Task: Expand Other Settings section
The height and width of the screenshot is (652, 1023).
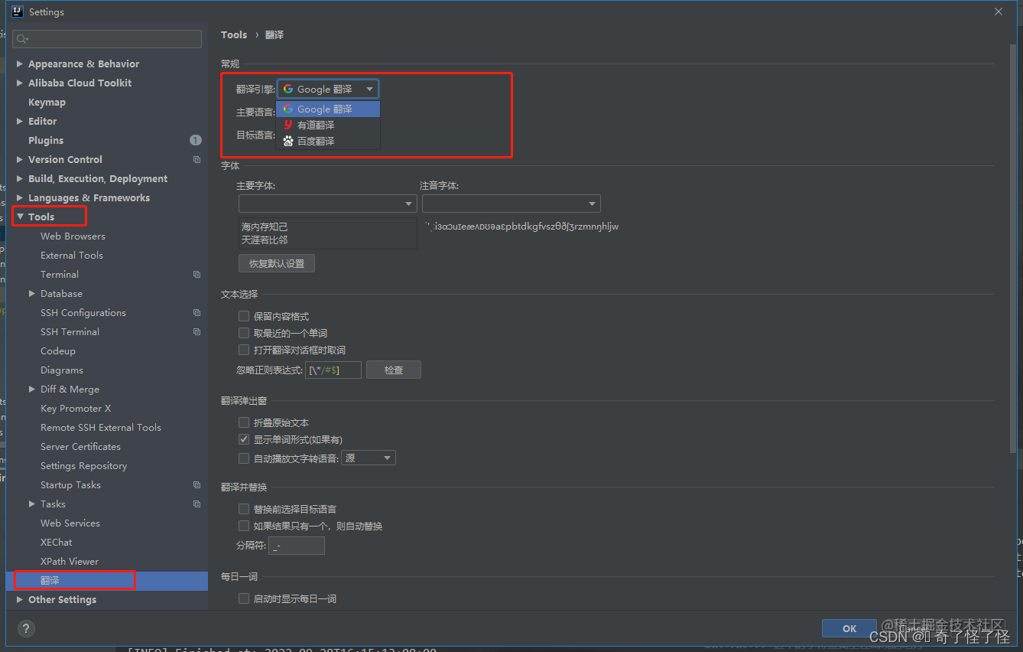Action: coord(20,599)
